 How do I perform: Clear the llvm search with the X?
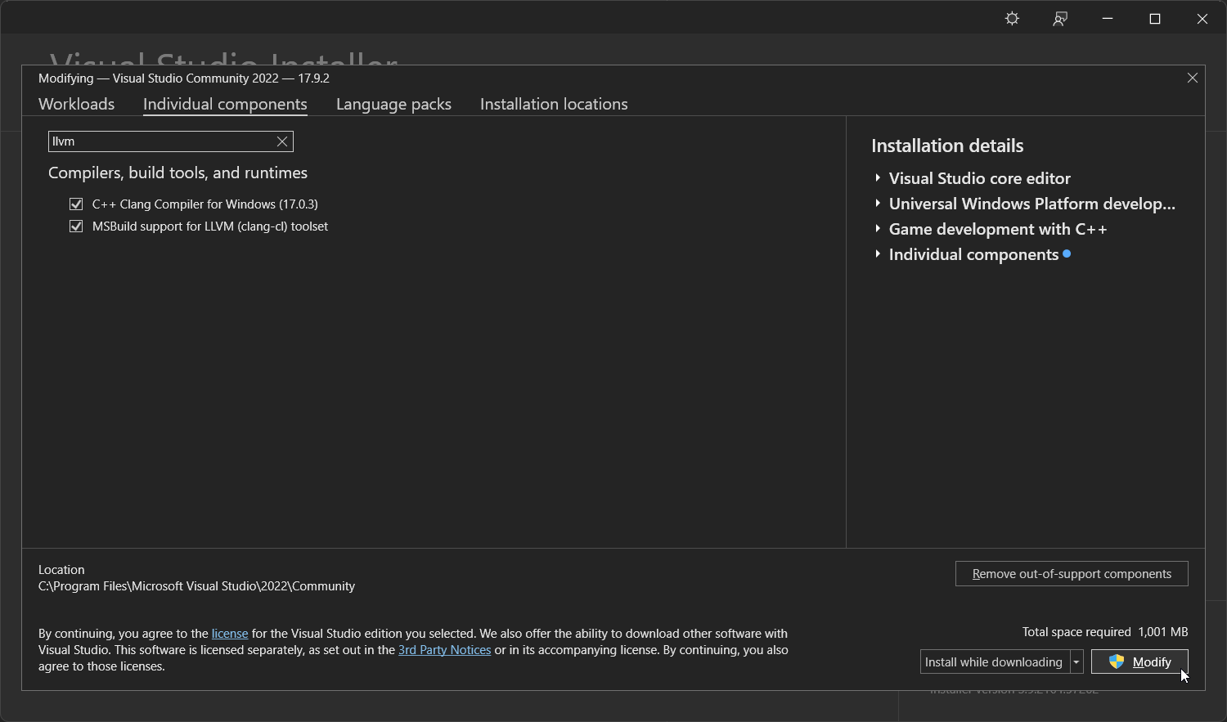click(x=282, y=141)
